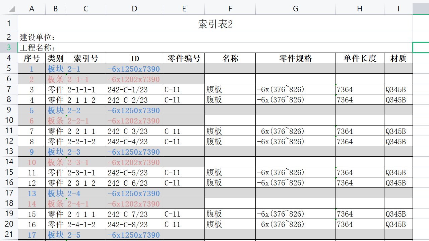429x241 pixels.
Task: Click 7364 cell in row 7
Action: coord(360,89)
